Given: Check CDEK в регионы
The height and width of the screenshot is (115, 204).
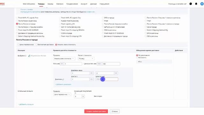Looking at the screenshot, I should click(103, 30).
